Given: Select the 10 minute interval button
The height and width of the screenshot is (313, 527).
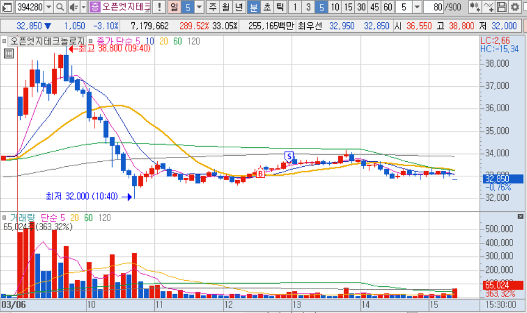Looking at the screenshot, I should point(335,7).
